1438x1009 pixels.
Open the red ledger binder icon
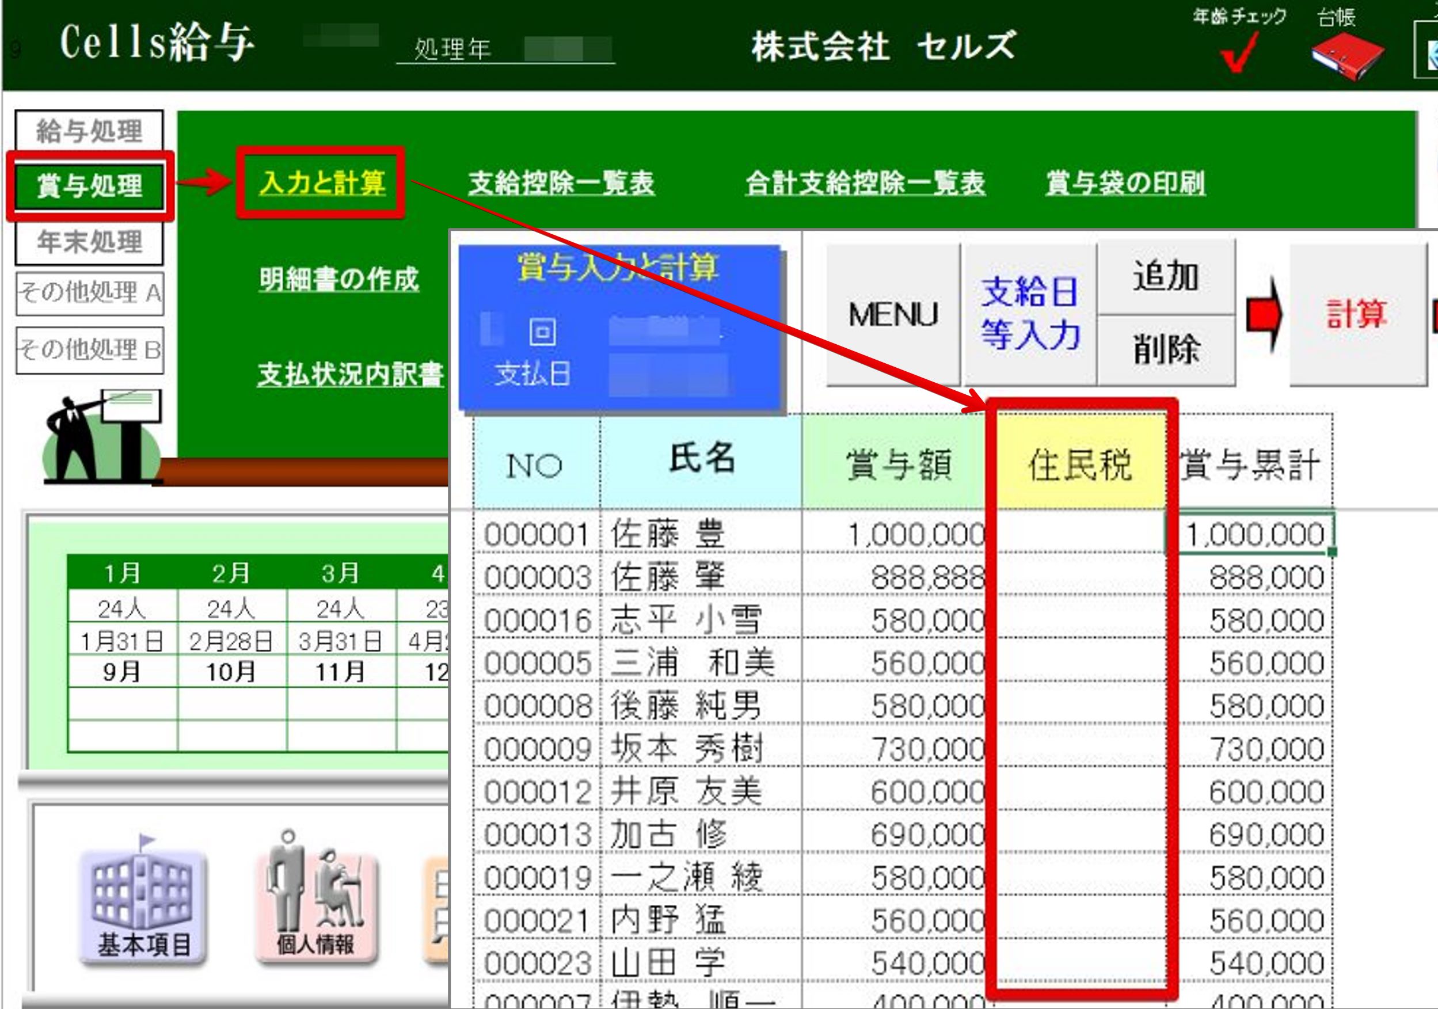1347,58
